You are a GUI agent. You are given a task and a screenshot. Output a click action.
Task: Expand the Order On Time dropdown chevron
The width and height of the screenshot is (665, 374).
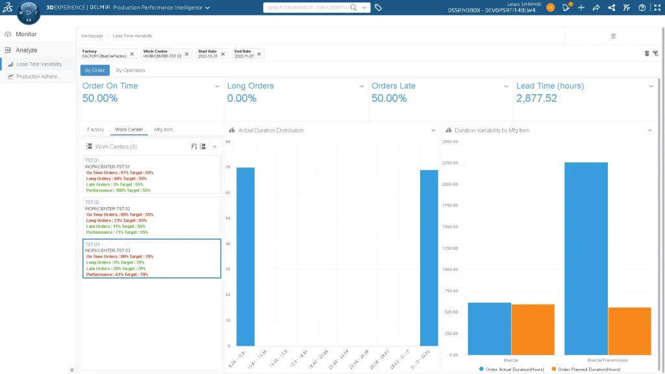[217, 86]
